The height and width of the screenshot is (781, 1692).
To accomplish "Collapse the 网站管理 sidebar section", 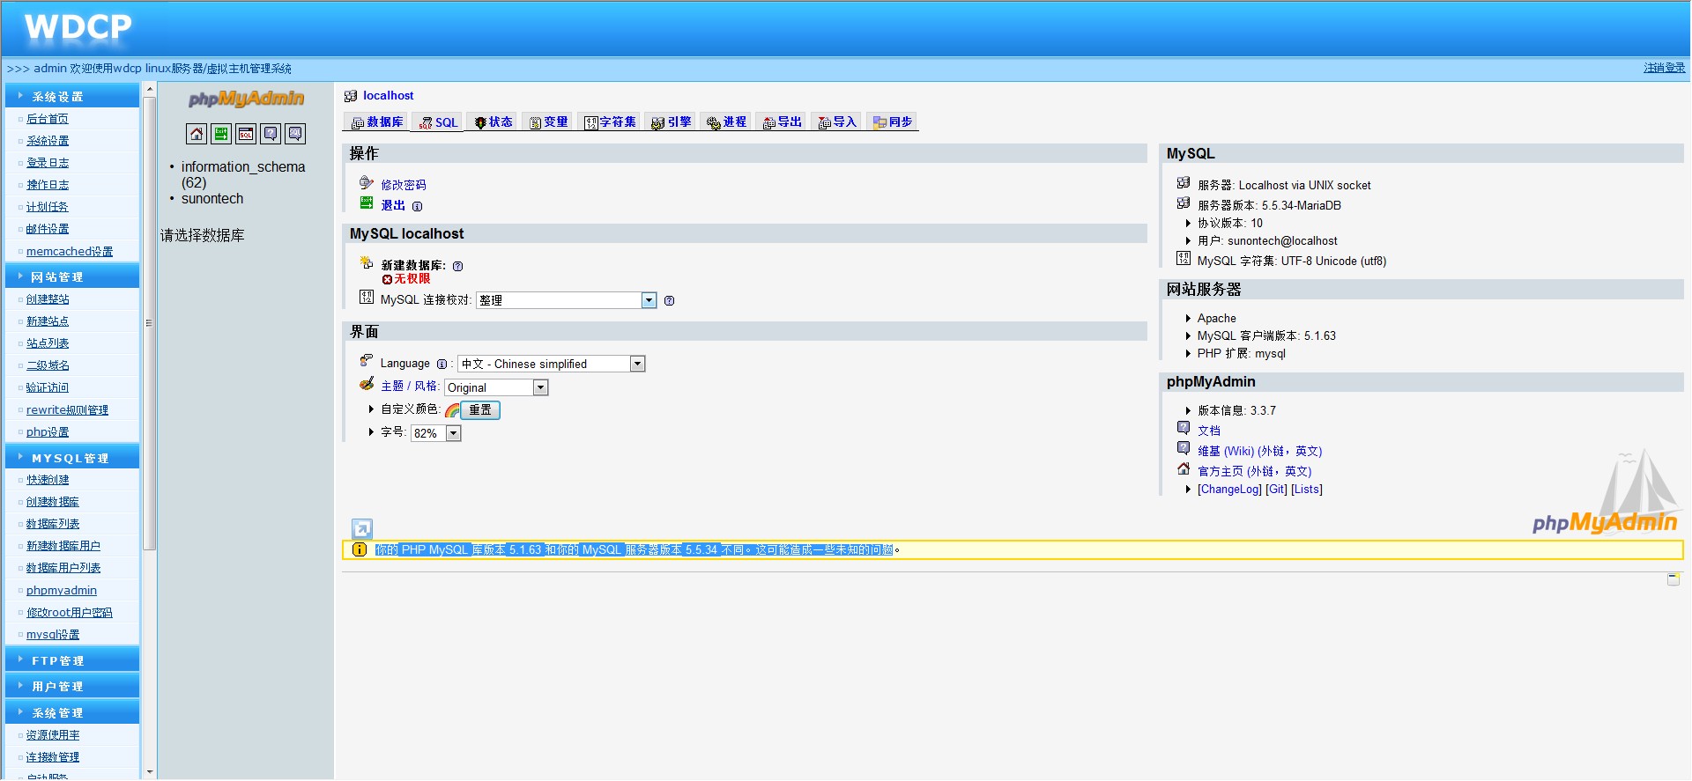I will [72, 276].
